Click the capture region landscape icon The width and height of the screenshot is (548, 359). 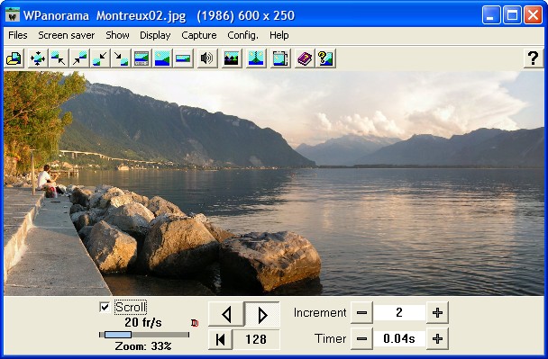[280, 58]
